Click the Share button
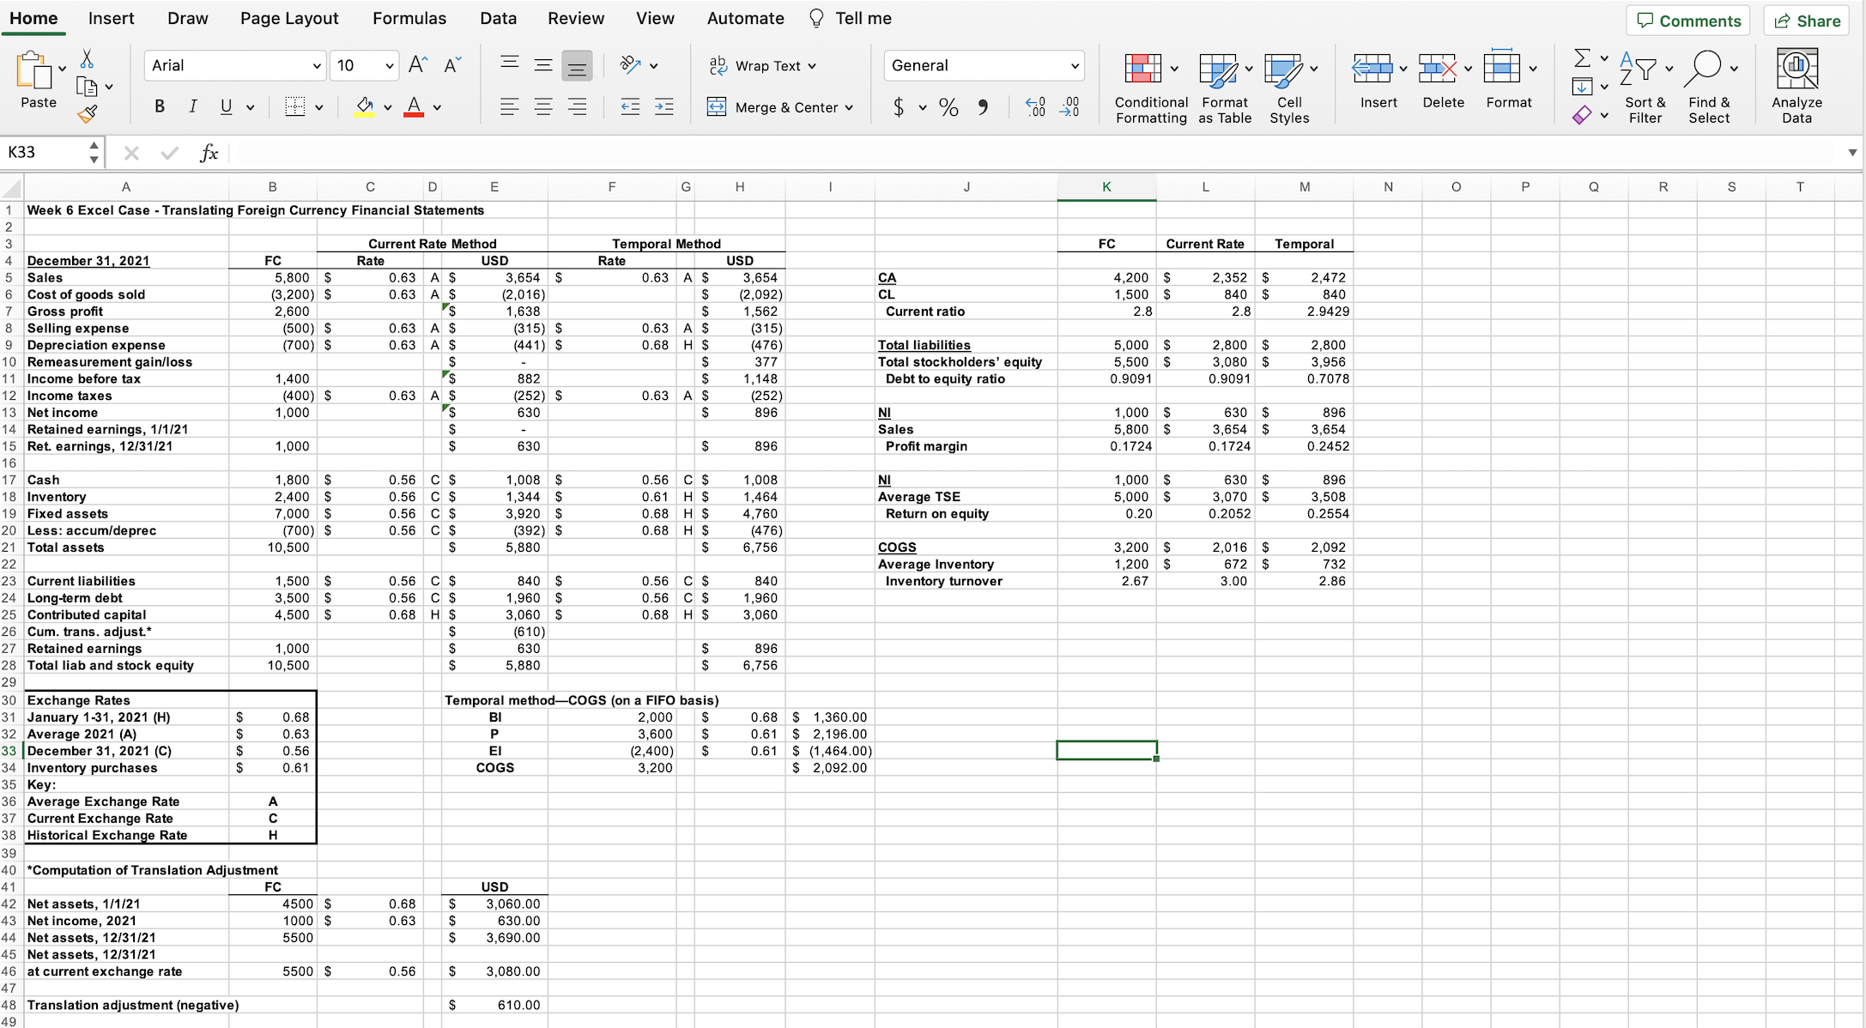1866x1028 pixels. click(x=1805, y=20)
